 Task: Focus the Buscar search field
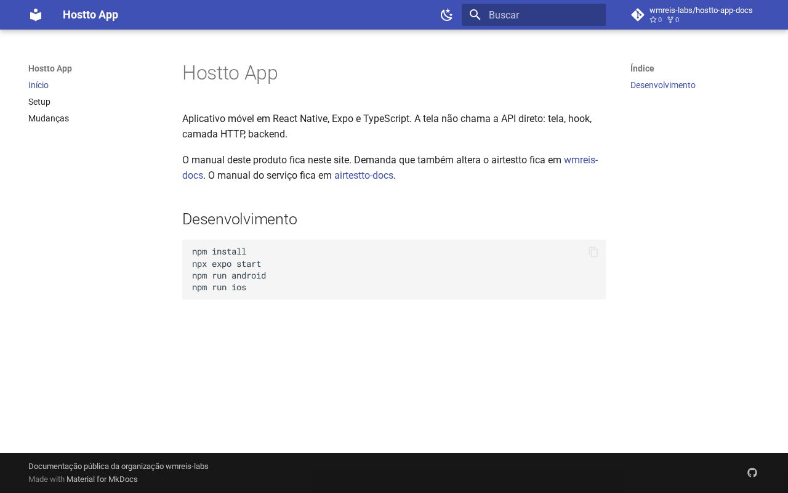534,15
